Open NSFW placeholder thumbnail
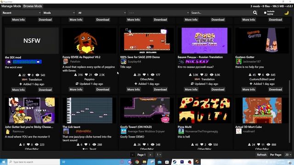The height and width of the screenshot is (165, 294). 32,41
